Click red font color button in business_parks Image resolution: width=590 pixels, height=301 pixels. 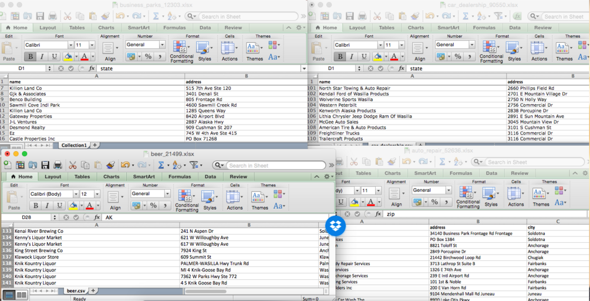84,56
